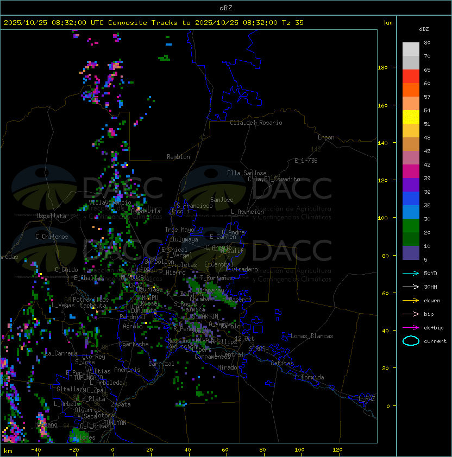The height and width of the screenshot is (457, 452).
Task: Select the slate swatch between 10 and 5
Action: [411, 253]
